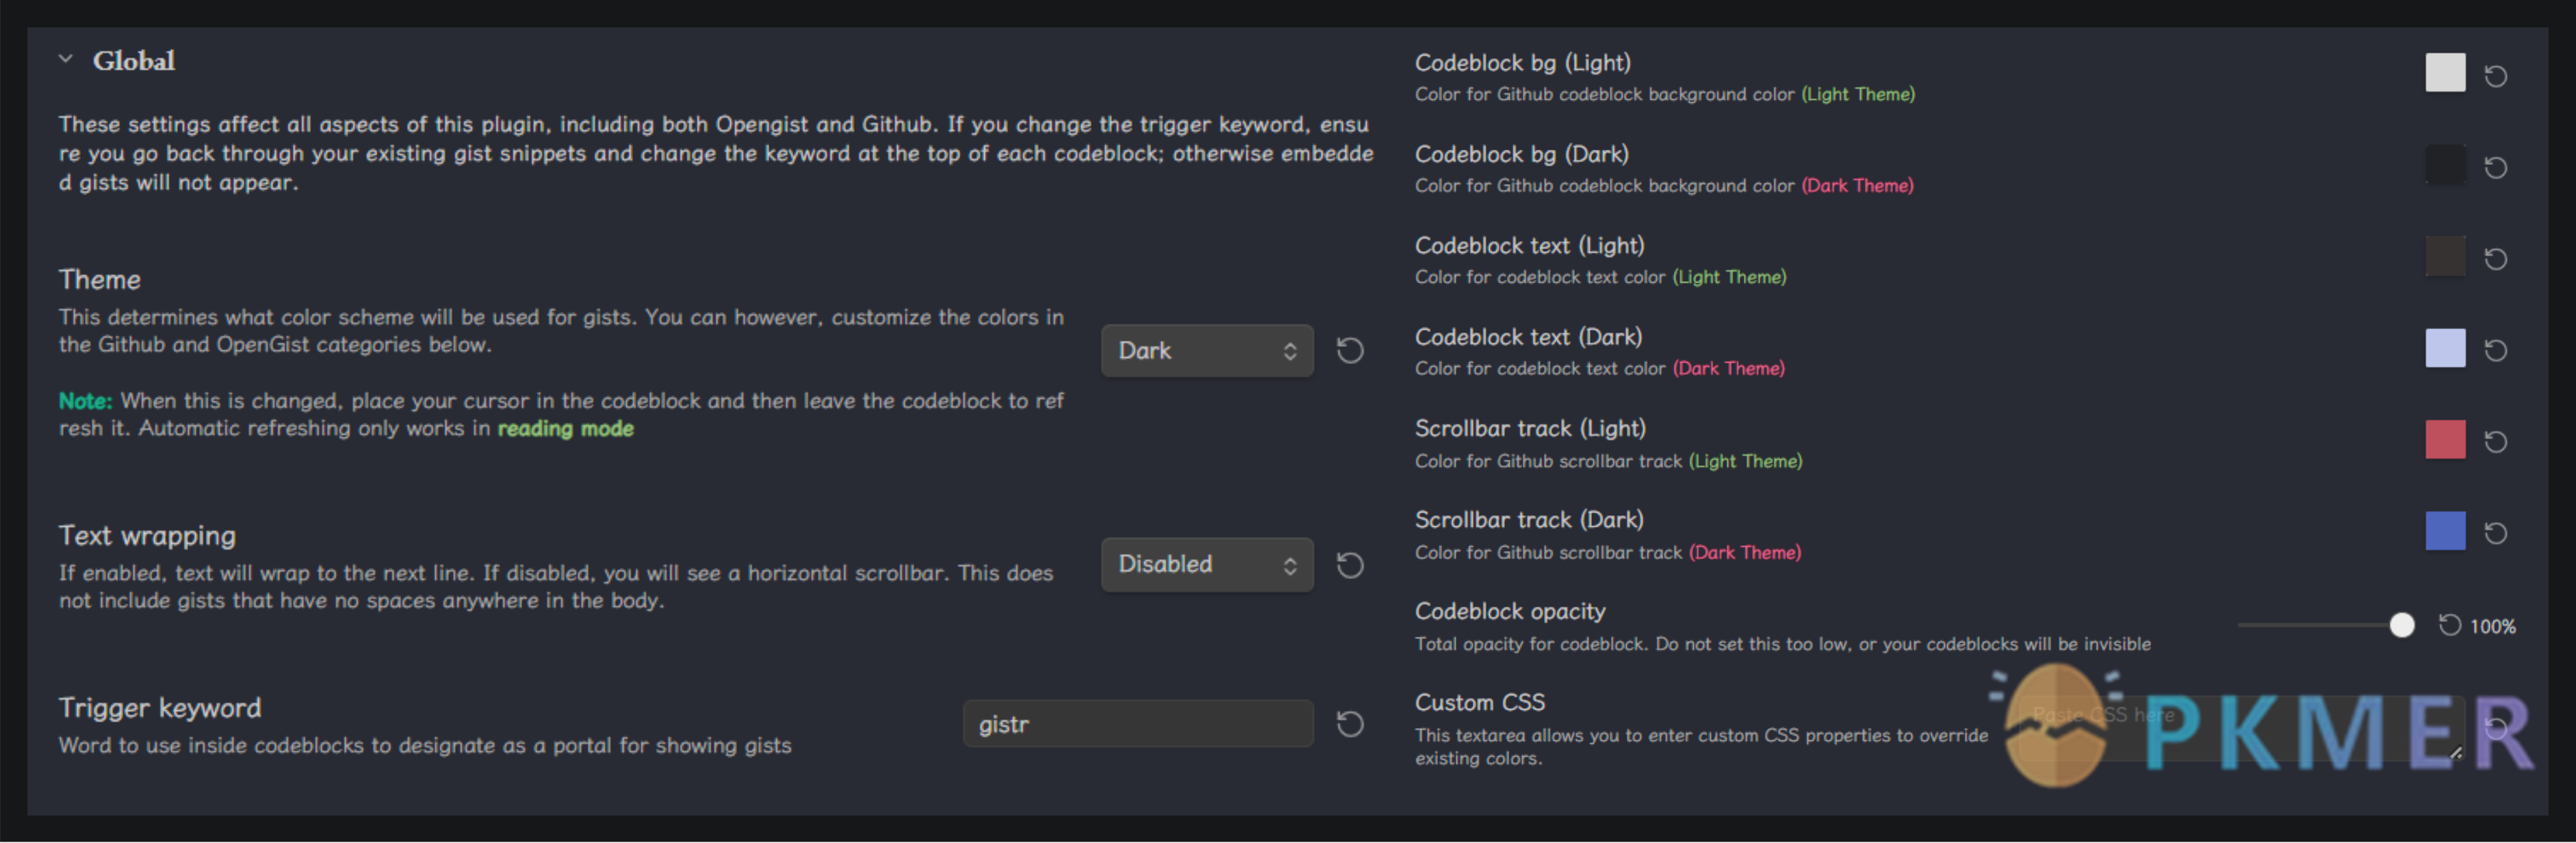Click the Codeblock opacity slider handle
The image size is (2576, 843).
(x=2401, y=625)
